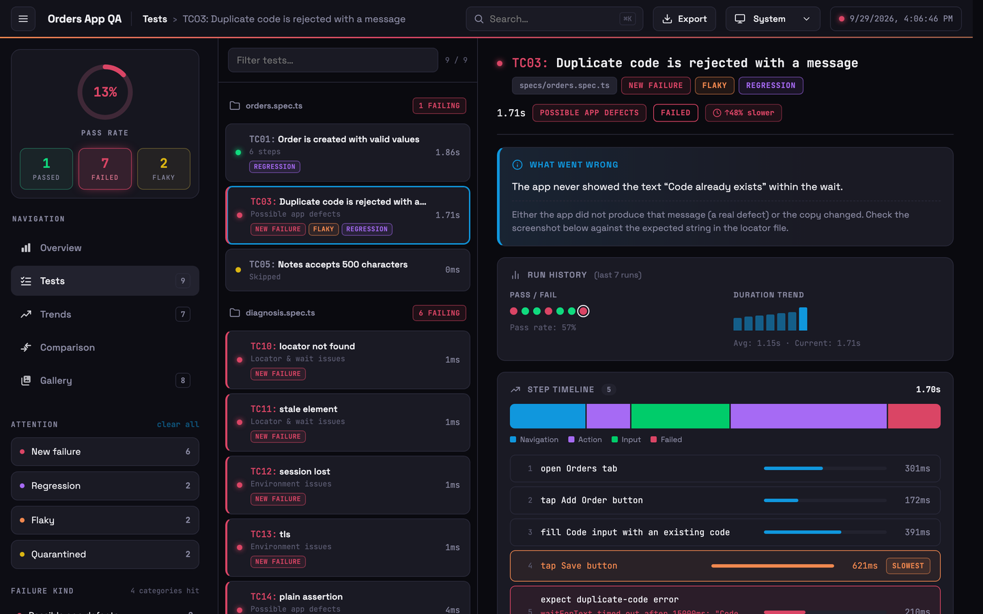
Task: Collapse the diagnosis.spec.ts group
Action: pyautogui.click(x=348, y=313)
